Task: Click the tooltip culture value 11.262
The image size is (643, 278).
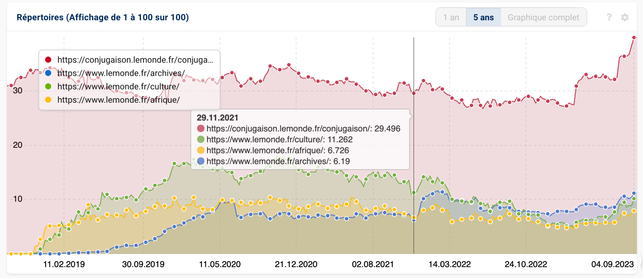Action: point(340,140)
